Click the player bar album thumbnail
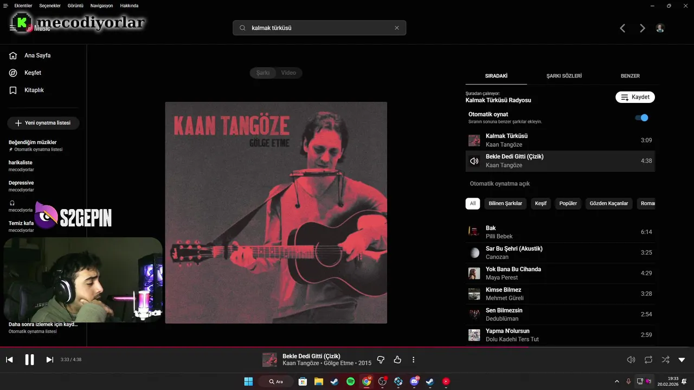The height and width of the screenshot is (390, 694). tap(269, 360)
